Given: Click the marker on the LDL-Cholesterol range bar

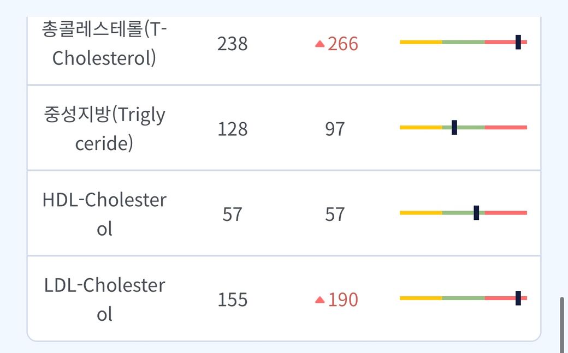Looking at the screenshot, I should pyautogui.click(x=518, y=298).
